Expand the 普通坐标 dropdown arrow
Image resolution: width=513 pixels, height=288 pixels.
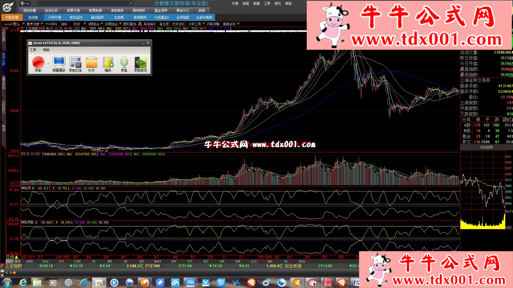238,24
